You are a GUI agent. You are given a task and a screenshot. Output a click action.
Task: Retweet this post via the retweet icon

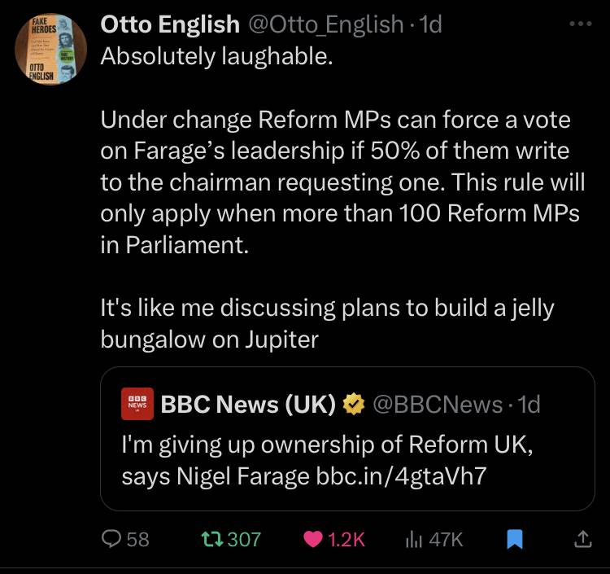212,539
